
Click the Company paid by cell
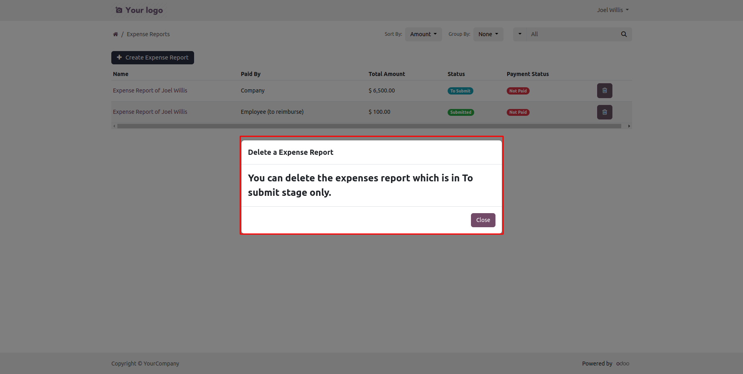point(253,90)
